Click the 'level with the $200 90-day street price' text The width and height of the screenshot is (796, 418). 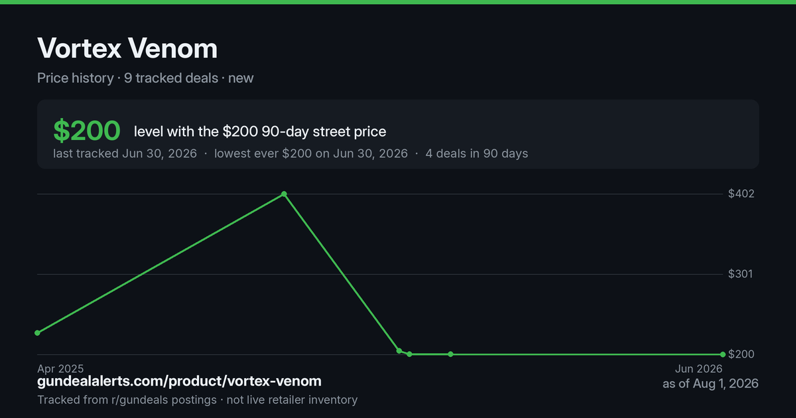(x=260, y=131)
